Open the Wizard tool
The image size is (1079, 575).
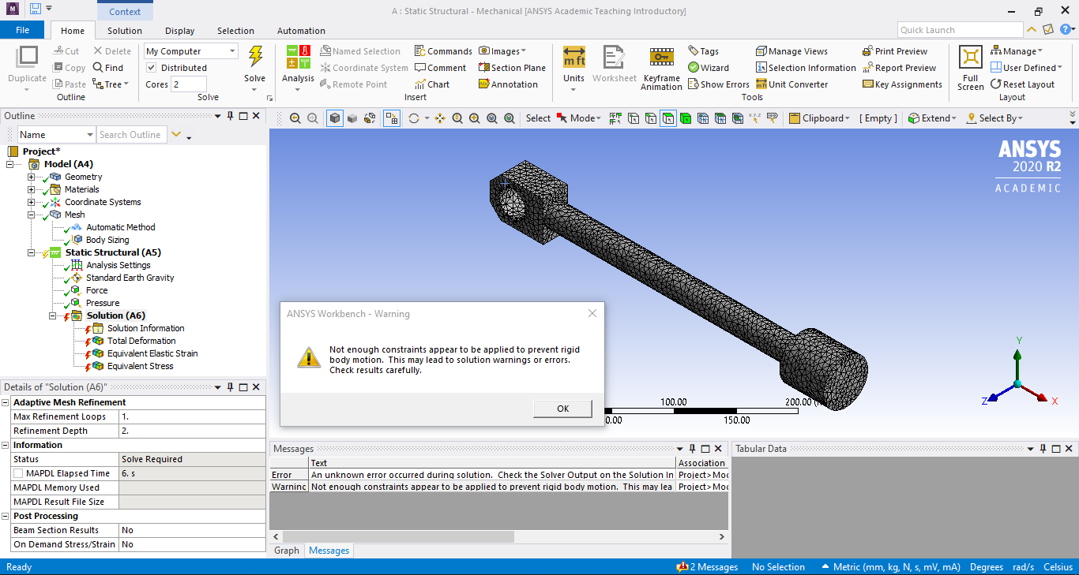709,68
